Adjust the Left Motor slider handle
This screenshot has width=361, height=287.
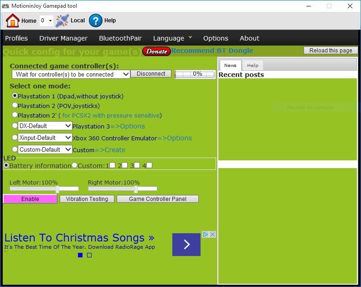tap(57, 189)
